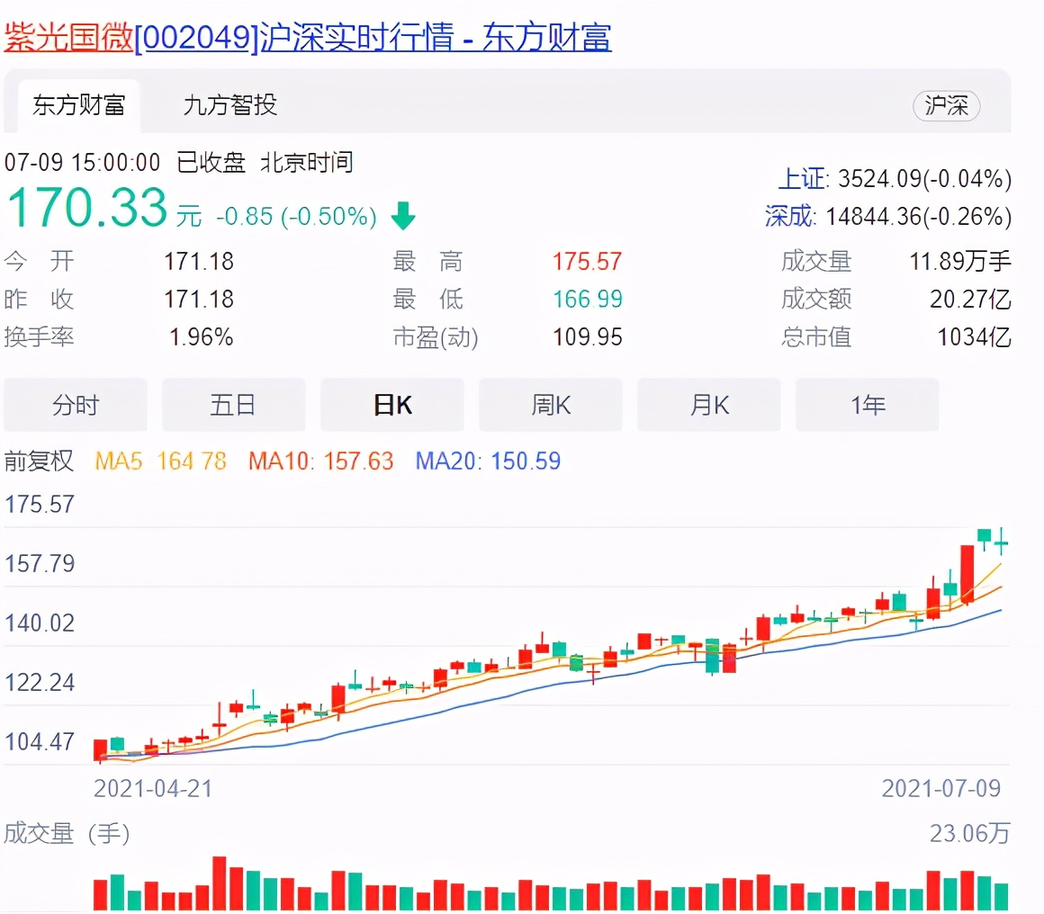The width and height of the screenshot is (1044, 914).
Task: Switch to the 五日 five-day chart view
Action: (x=233, y=405)
